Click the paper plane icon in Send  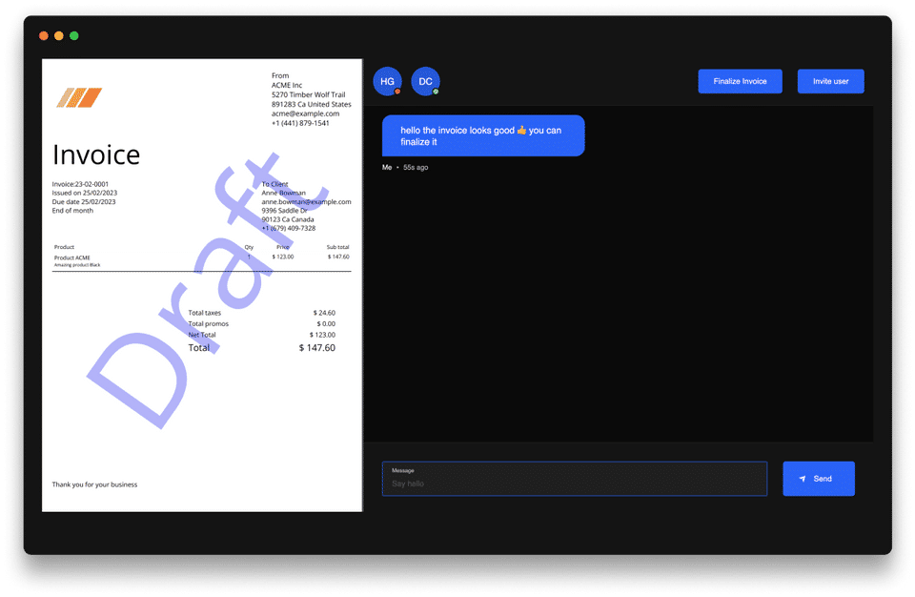[803, 479]
